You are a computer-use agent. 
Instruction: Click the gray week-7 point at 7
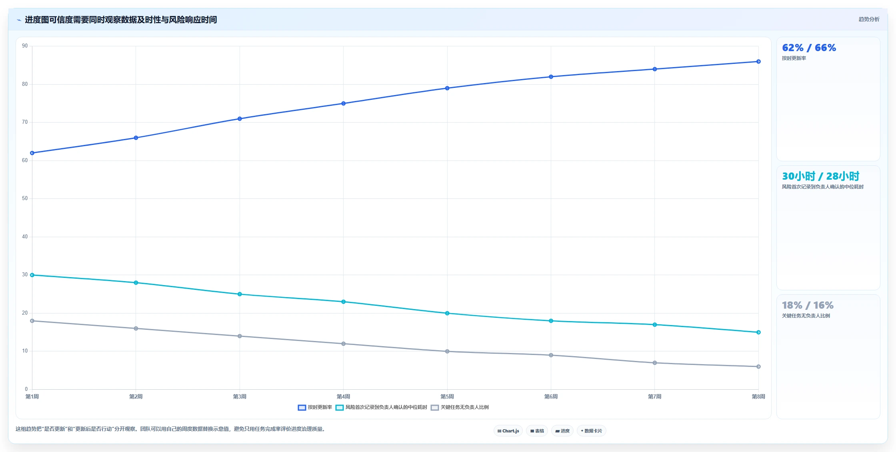655,363
